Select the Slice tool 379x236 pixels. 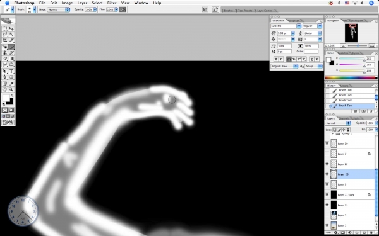(11, 40)
